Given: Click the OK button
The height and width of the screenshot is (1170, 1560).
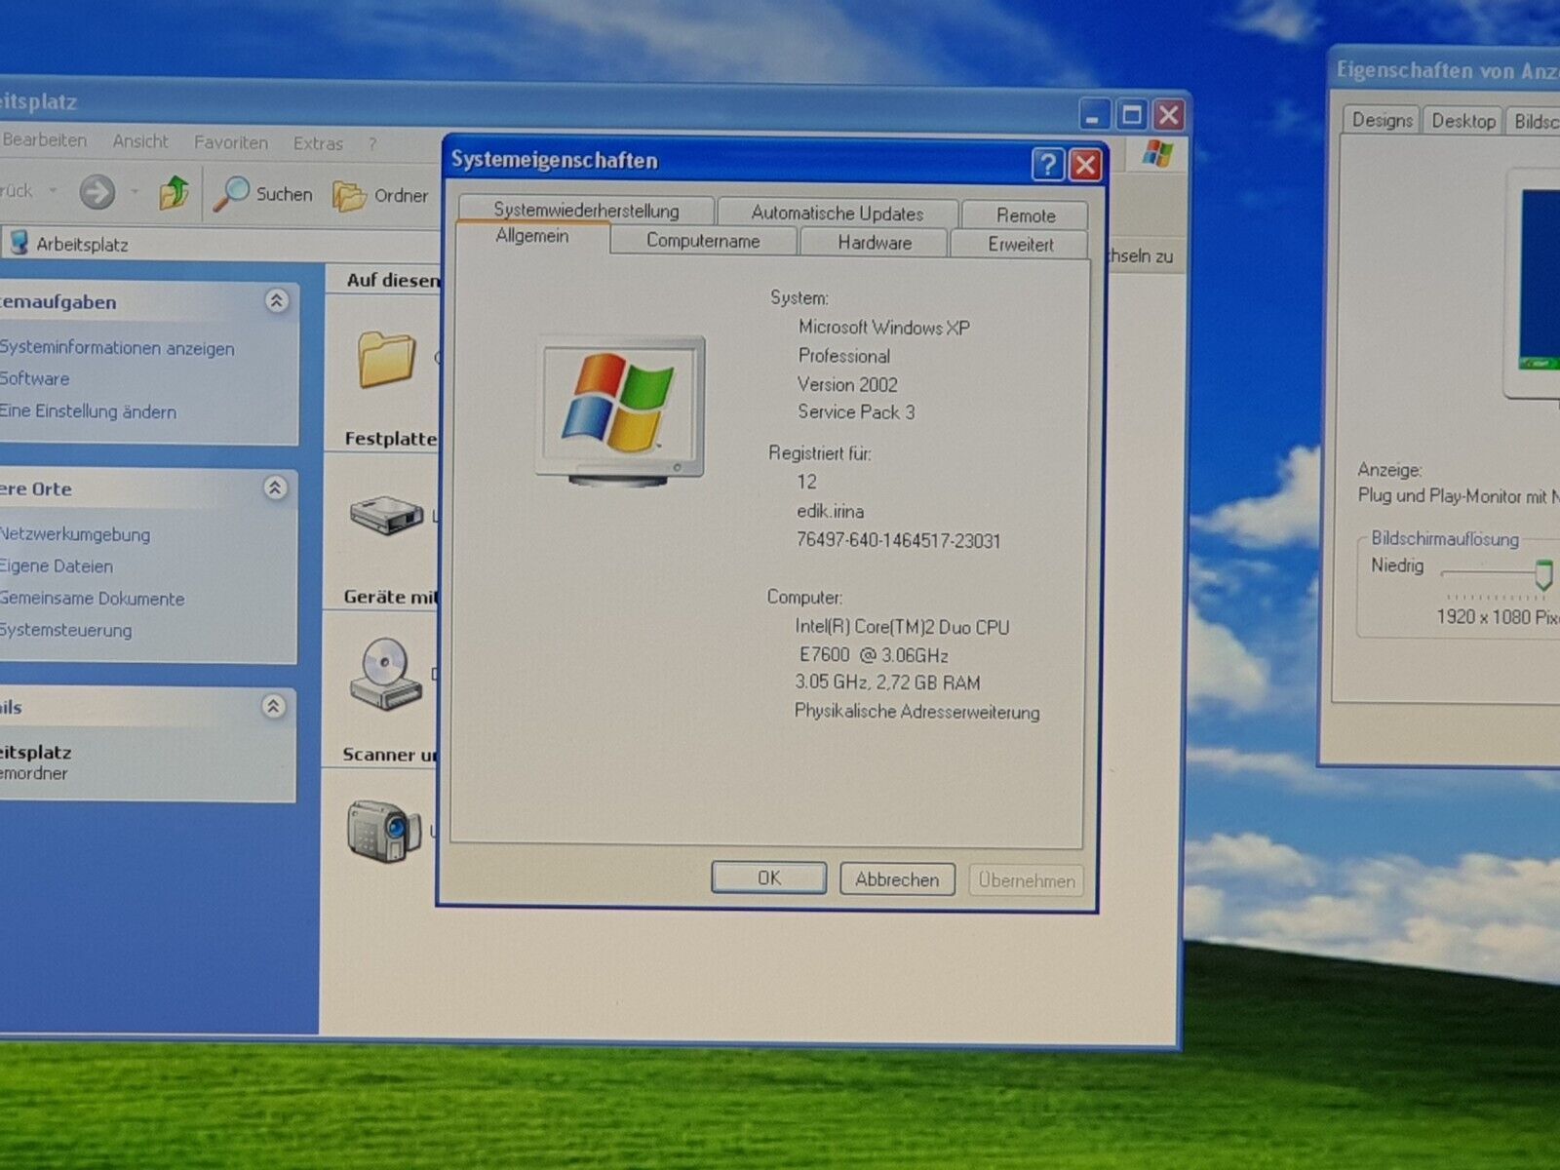Looking at the screenshot, I should [x=768, y=877].
